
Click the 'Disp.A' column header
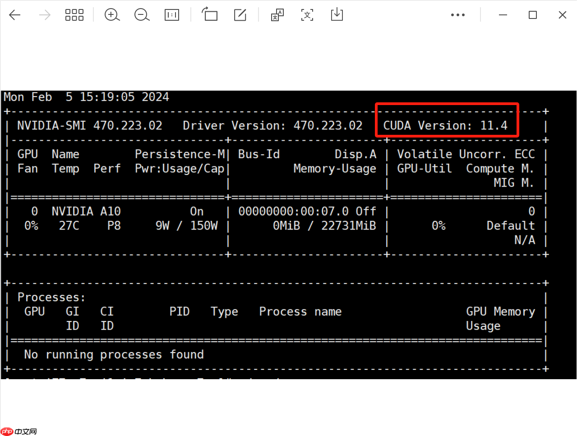pyautogui.click(x=355, y=154)
